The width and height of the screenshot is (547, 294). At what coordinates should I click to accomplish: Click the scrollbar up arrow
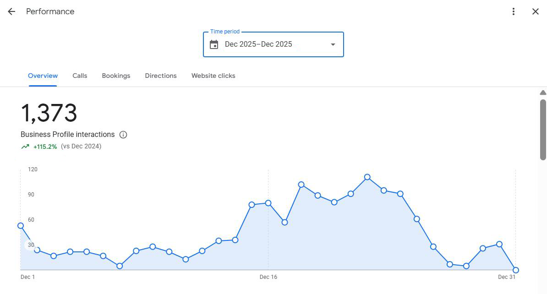(543, 93)
